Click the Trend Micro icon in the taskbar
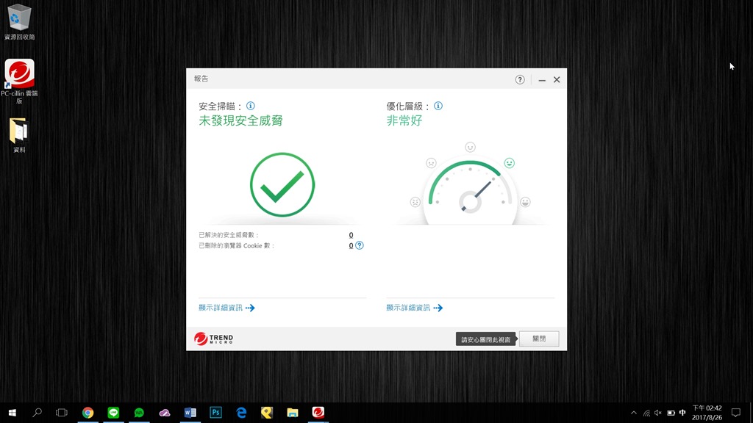The width and height of the screenshot is (753, 423). tap(318, 413)
